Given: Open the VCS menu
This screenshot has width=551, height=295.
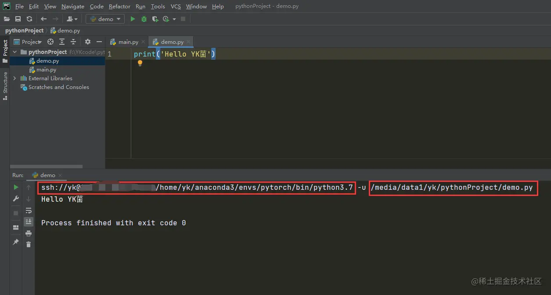Looking at the screenshot, I should coord(176,6).
